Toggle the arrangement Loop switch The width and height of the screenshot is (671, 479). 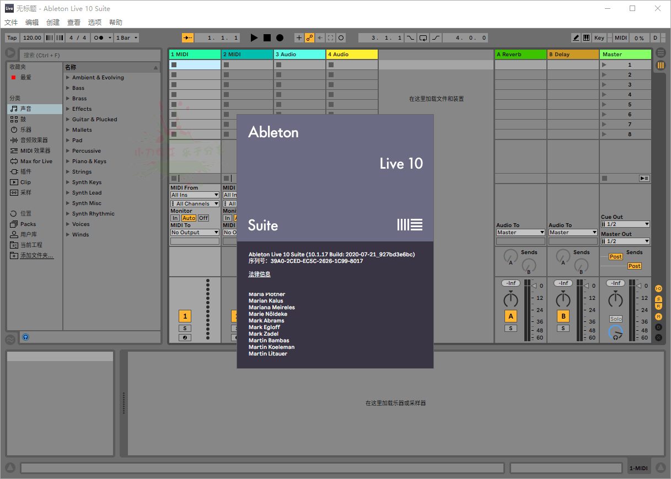(x=423, y=38)
